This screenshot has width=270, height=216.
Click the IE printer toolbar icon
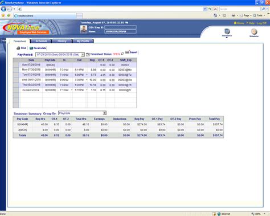tap(234, 15)
